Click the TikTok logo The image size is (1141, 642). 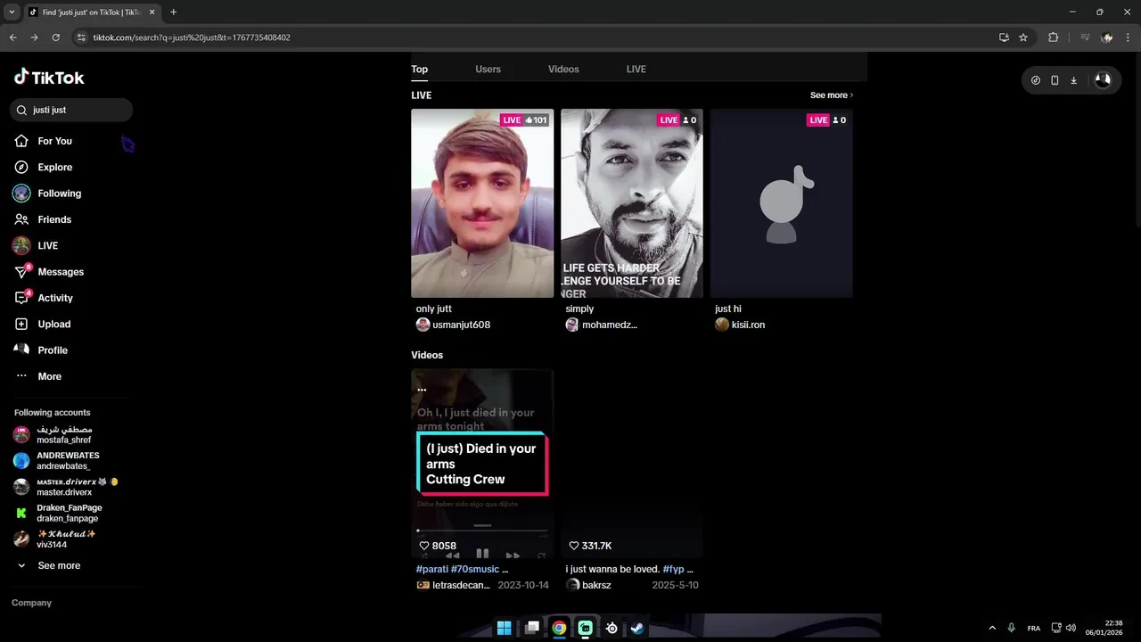coord(49,78)
